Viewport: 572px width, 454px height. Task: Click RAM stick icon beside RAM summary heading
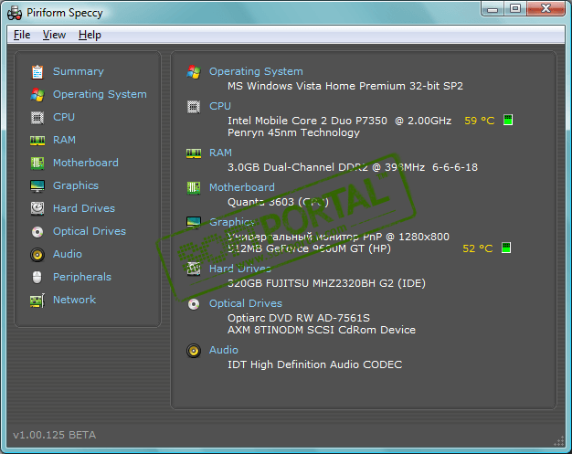194,153
